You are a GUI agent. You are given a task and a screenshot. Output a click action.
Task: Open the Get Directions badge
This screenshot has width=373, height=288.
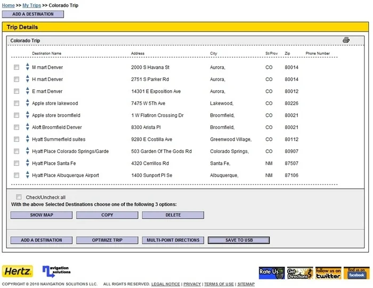point(300,273)
